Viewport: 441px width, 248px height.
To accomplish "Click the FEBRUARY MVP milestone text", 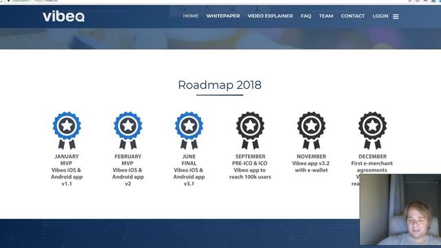I will 128,170.
